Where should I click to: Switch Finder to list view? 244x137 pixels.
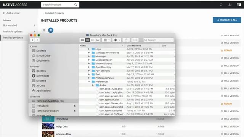87,40
